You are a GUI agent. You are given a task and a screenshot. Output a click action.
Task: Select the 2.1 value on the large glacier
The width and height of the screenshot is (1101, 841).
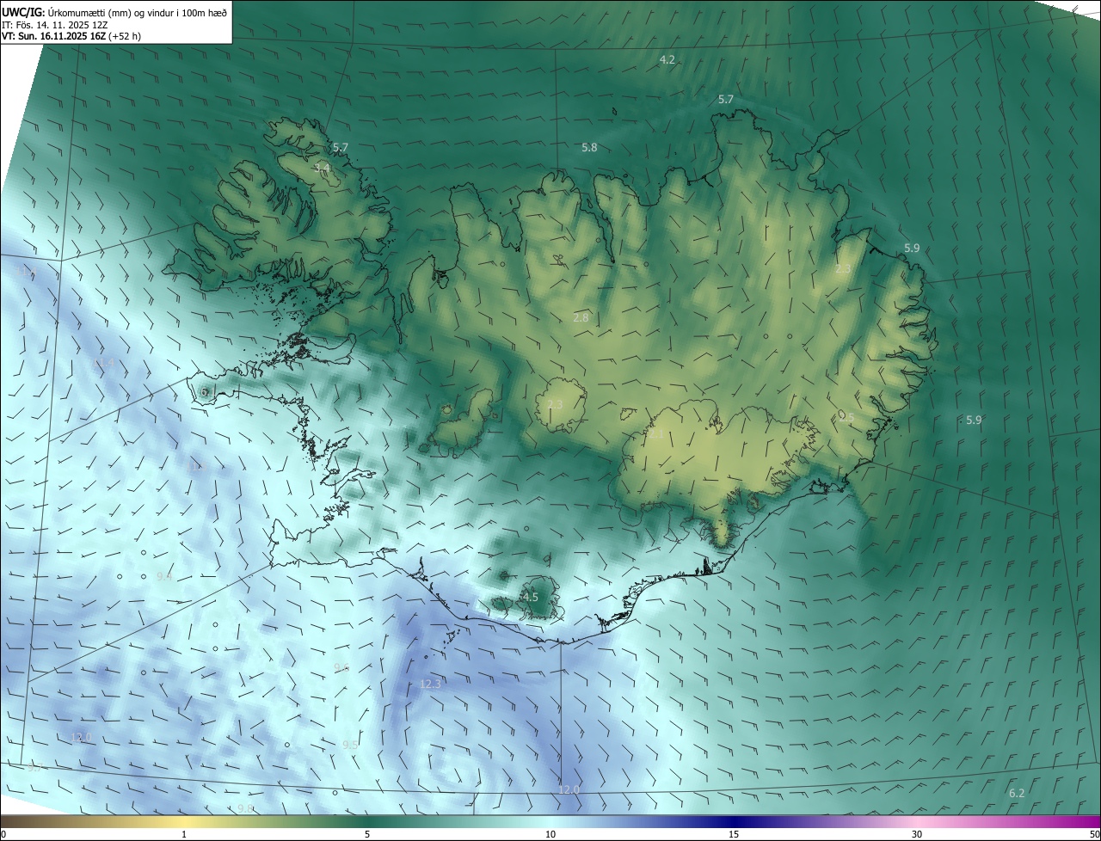(655, 434)
